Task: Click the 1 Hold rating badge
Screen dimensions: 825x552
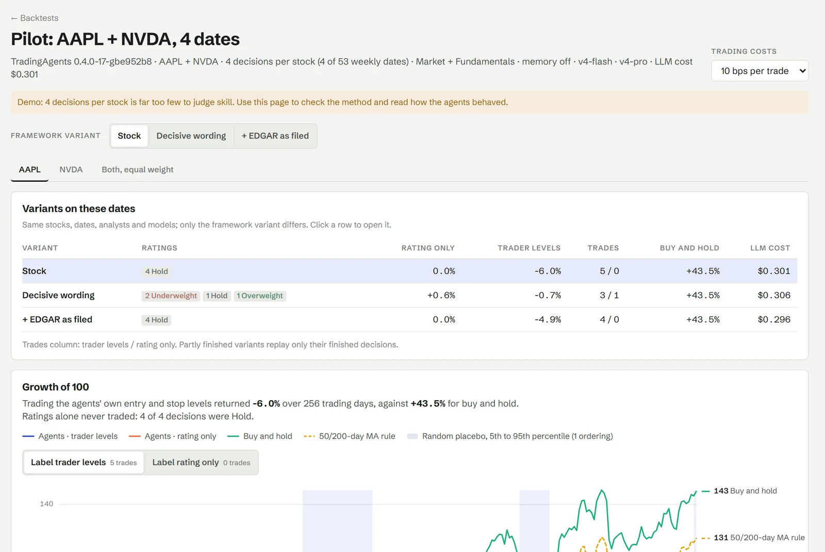Action: click(217, 296)
